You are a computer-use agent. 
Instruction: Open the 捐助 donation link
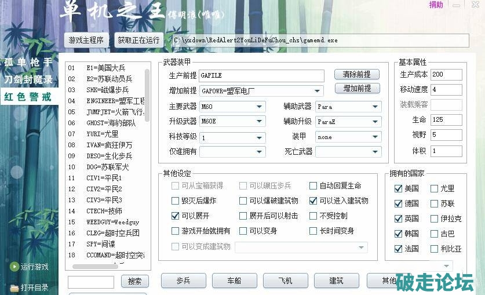click(x=436, y=5)
